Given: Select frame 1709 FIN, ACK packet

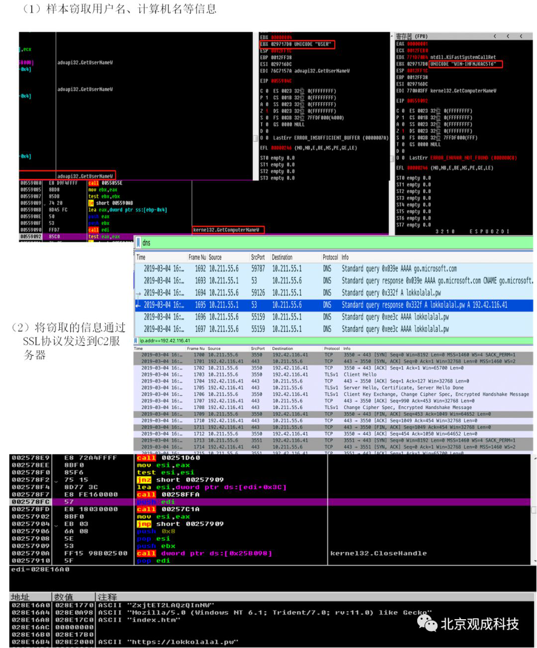Looking at the screenshot, I should coord(333,414).
